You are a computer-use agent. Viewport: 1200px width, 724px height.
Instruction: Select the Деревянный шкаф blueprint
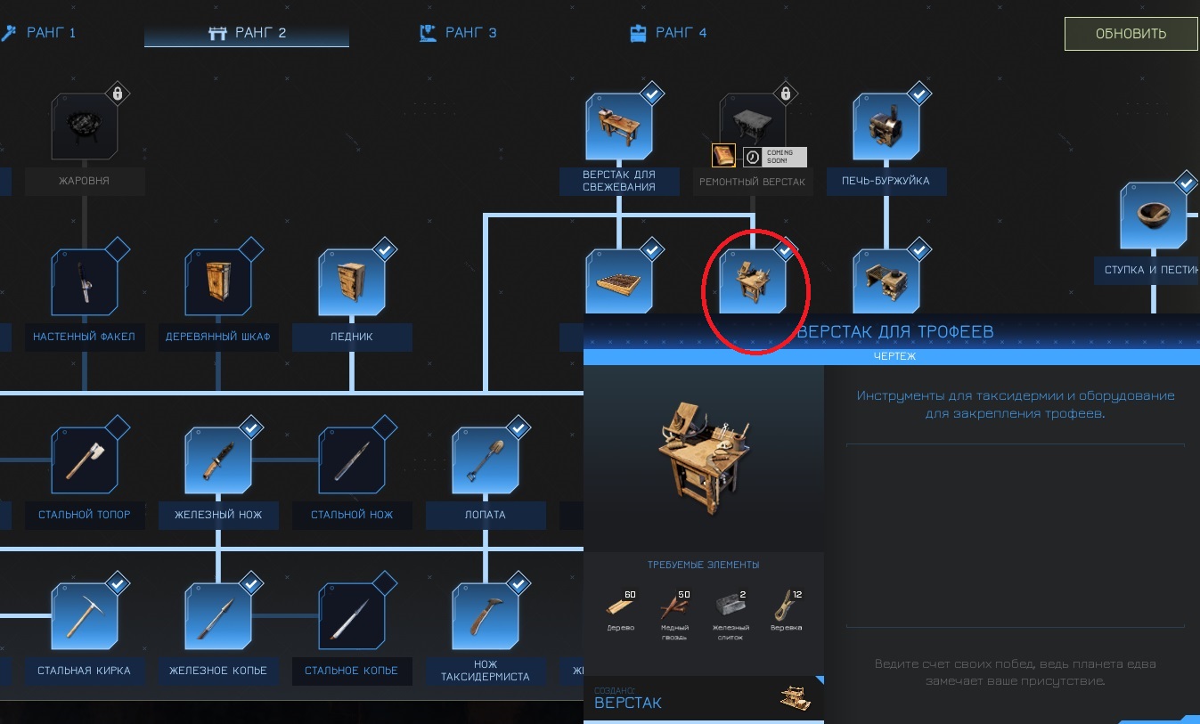click(218, 282)
